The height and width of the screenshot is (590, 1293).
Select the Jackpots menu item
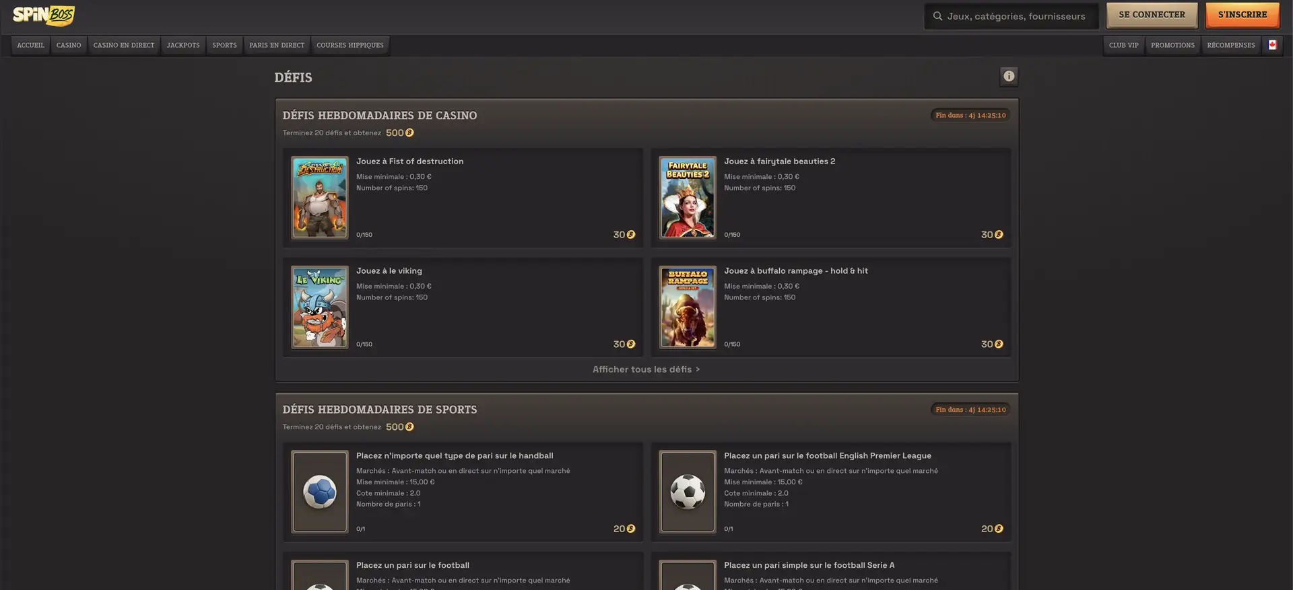coord(183,46)
